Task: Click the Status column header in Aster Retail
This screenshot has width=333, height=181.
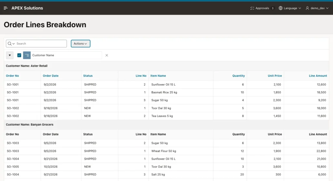Action: click(x=88, y=76)
